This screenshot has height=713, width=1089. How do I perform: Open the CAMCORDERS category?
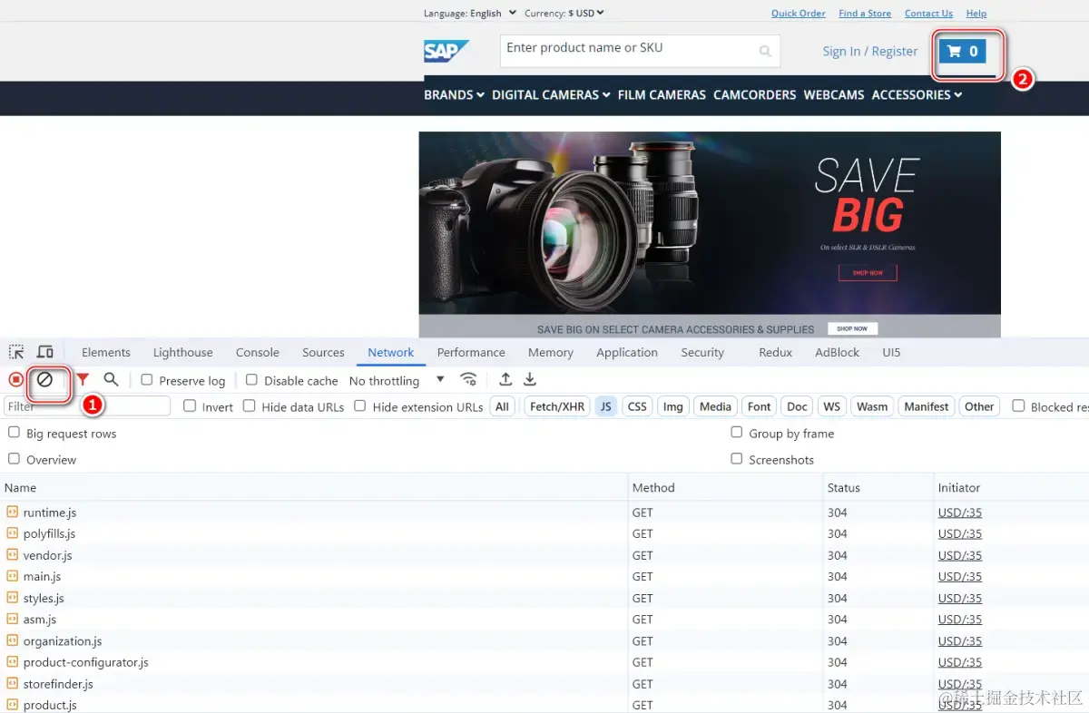(x=755, y=94)
